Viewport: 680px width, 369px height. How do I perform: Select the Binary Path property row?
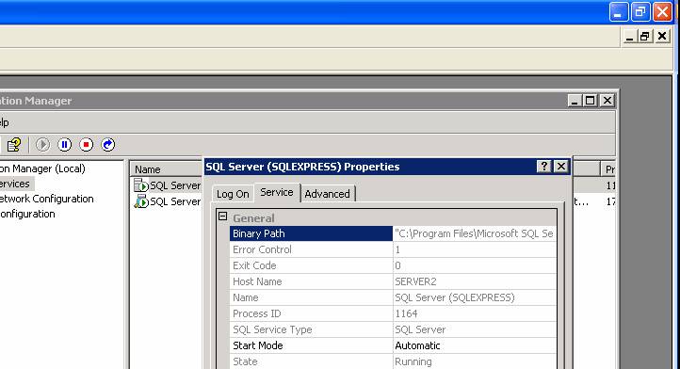coord(393,233)
